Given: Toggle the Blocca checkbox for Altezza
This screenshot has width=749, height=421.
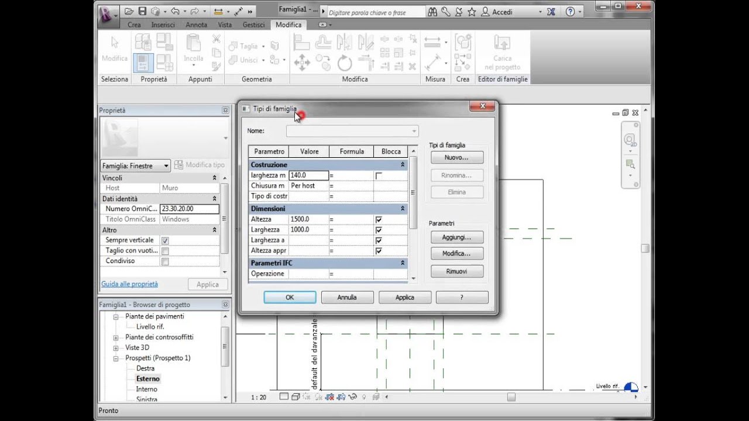Looking at the screenshot, I should (x=379, y=219).
